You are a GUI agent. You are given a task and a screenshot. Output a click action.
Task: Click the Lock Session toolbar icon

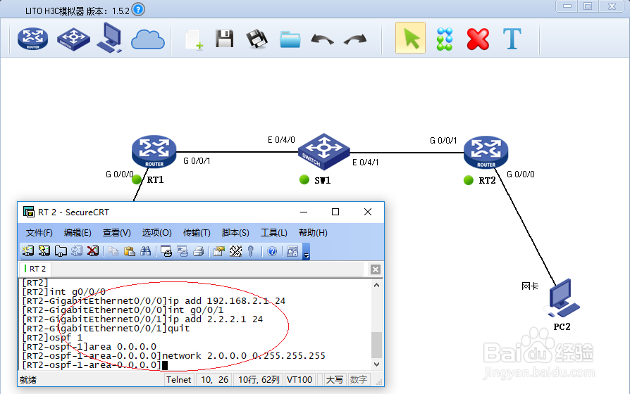click(x=292, y=251)
